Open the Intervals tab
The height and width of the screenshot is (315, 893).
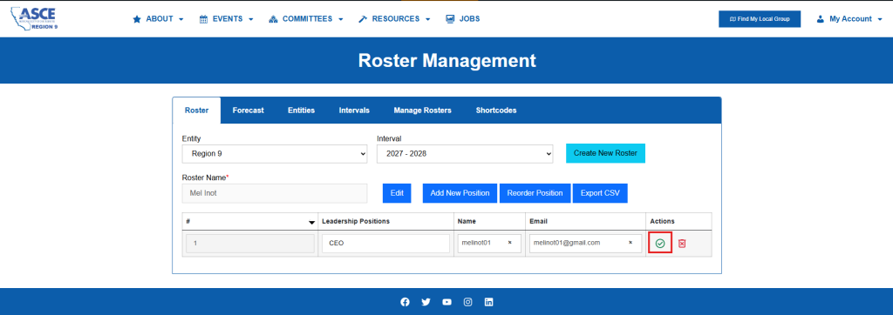(354, 111)
